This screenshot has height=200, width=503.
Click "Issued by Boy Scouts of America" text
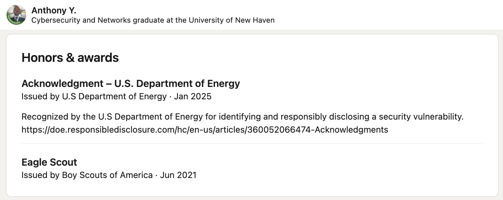click(87, 175)
